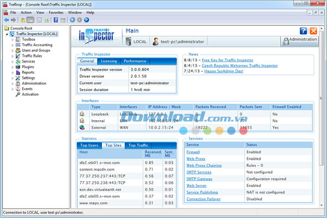The height and width of the screenshot is (218, 327).
Task: Click the orange X icon in the Main header
Action: [x=313, y=31]
